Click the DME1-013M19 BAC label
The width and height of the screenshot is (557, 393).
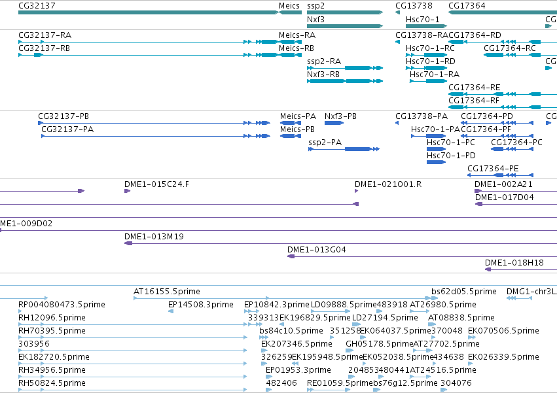(x=154, y=237)
